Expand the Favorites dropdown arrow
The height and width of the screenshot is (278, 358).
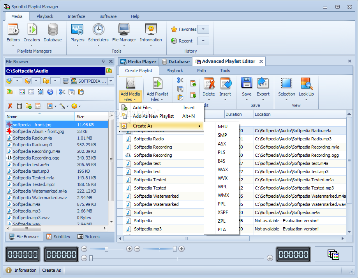point(203,29)
